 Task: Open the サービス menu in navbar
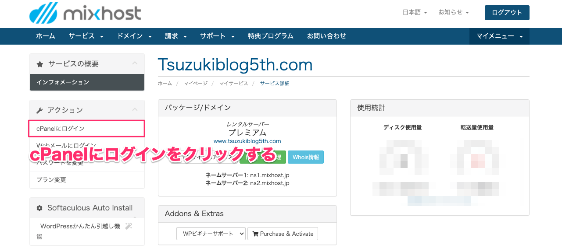point(86,36)
